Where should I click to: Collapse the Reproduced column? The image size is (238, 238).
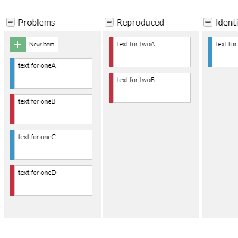pyautogui.click(x=109, y=22)
